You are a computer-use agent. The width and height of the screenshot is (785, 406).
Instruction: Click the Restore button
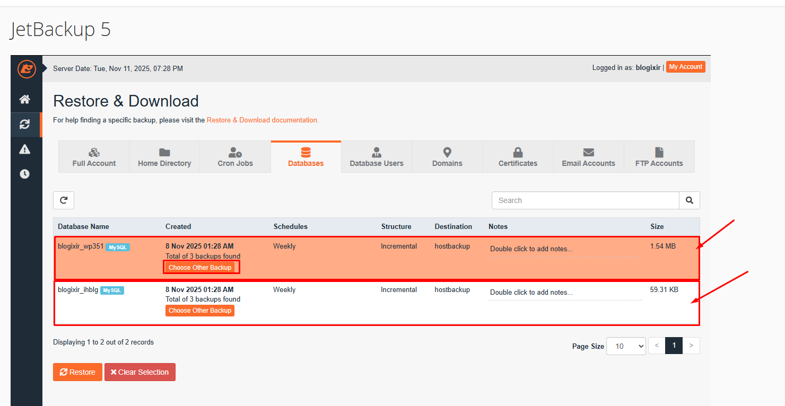tap(77, 372)
